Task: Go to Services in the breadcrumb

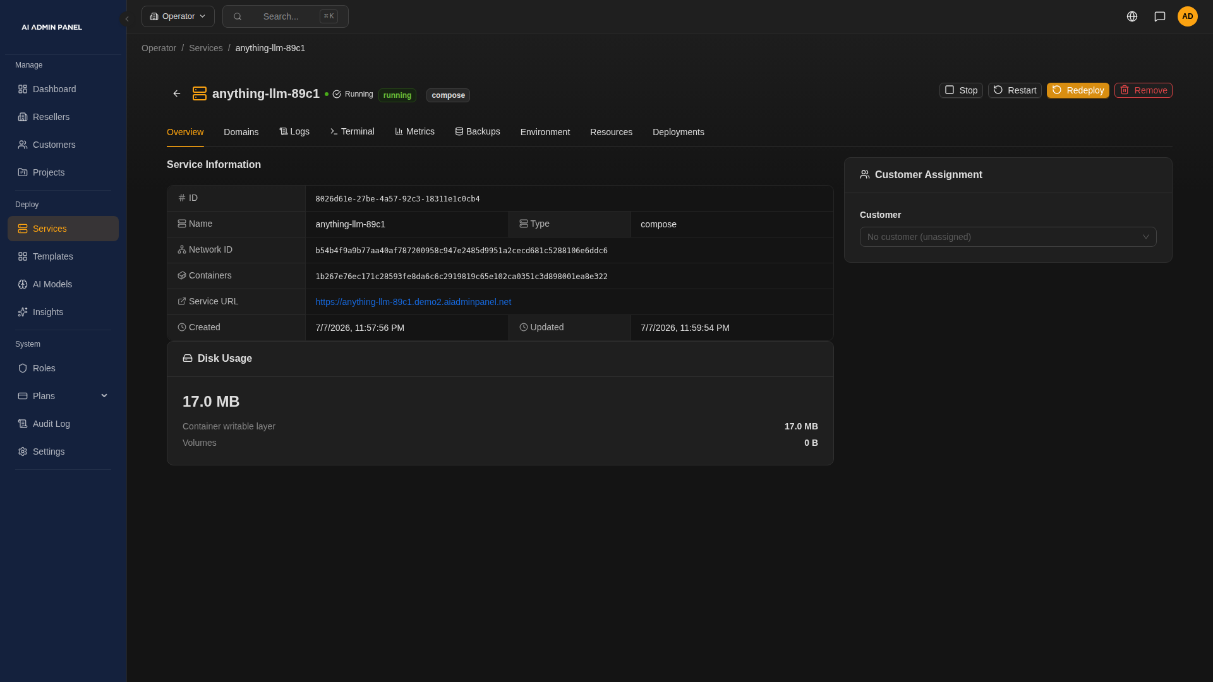Action: coord(206,48)
